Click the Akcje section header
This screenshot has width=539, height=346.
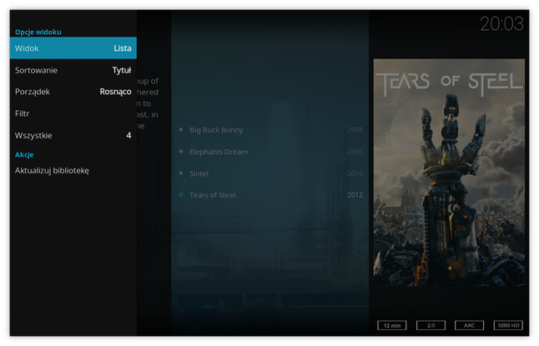point(24,154)
